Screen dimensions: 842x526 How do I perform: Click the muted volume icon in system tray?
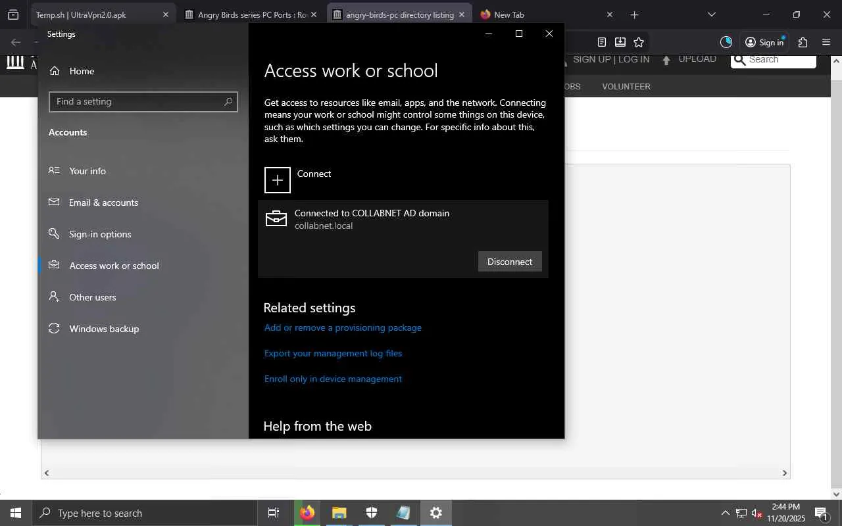pos(757,513)
